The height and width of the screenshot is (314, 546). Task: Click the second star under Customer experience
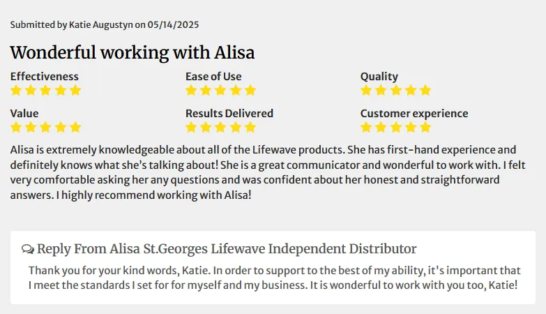[381, 128]
